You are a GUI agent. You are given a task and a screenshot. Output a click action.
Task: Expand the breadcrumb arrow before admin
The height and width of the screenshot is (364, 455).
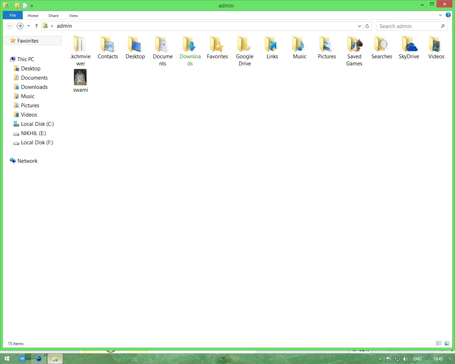tap(52, 26)
